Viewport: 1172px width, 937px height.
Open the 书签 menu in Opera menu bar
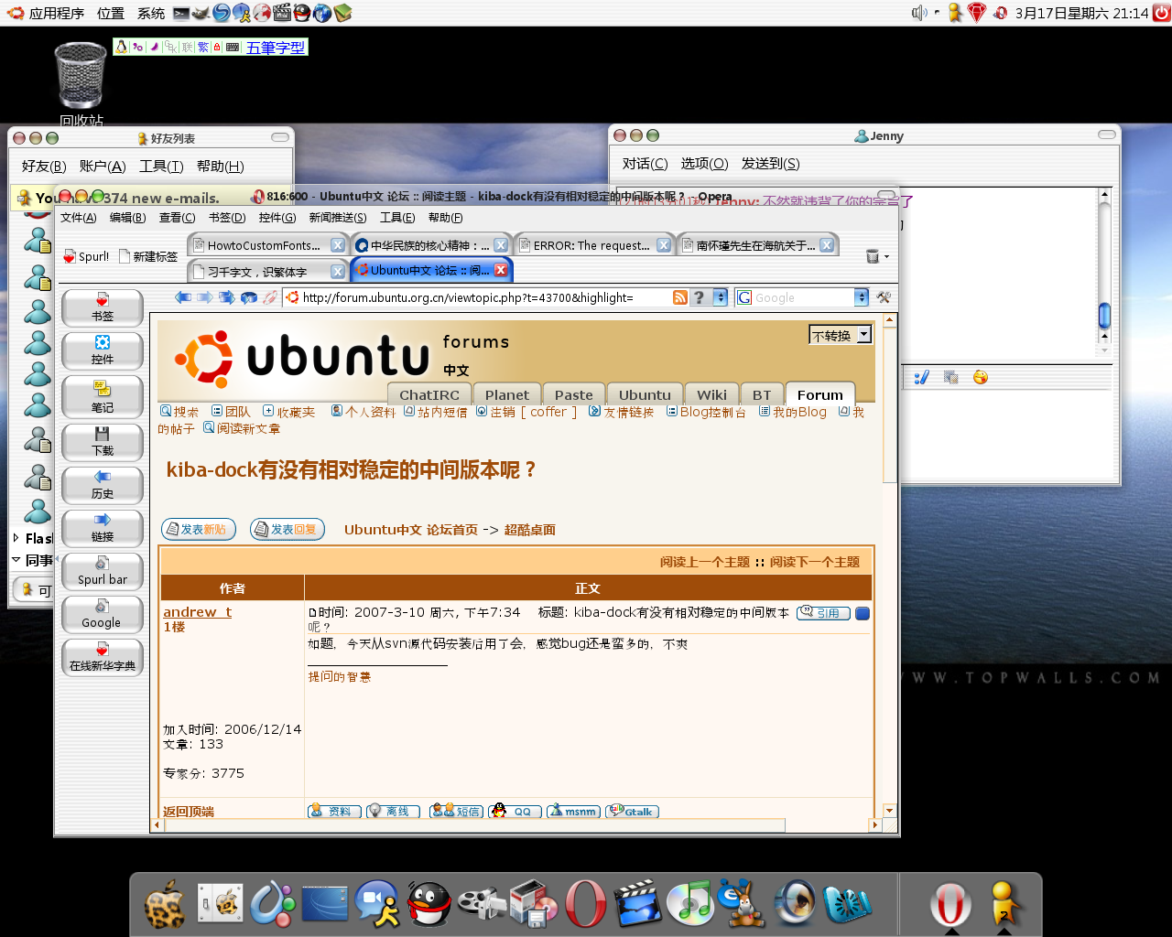pyautogui.click(x=227, y=218)
